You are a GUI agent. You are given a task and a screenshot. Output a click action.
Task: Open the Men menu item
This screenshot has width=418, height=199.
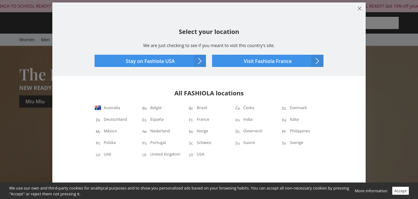(x=45, y=40)
